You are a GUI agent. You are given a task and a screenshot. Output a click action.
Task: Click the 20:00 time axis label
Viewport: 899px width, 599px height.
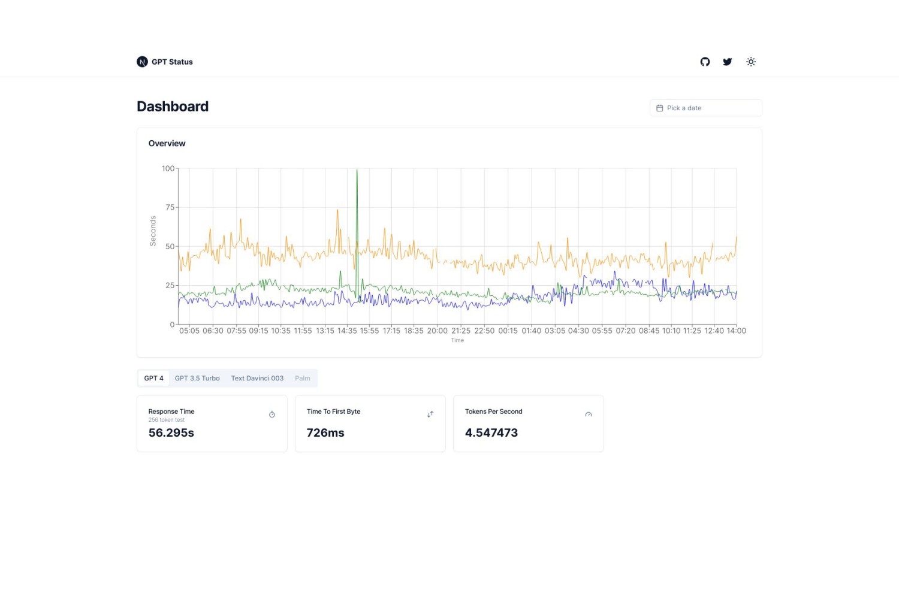tap(438, 331)
